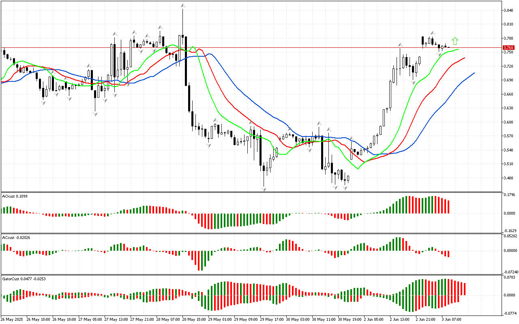Click the AOcust indicator label
This screenshot has width=519, height=324.
coord(14,196)
